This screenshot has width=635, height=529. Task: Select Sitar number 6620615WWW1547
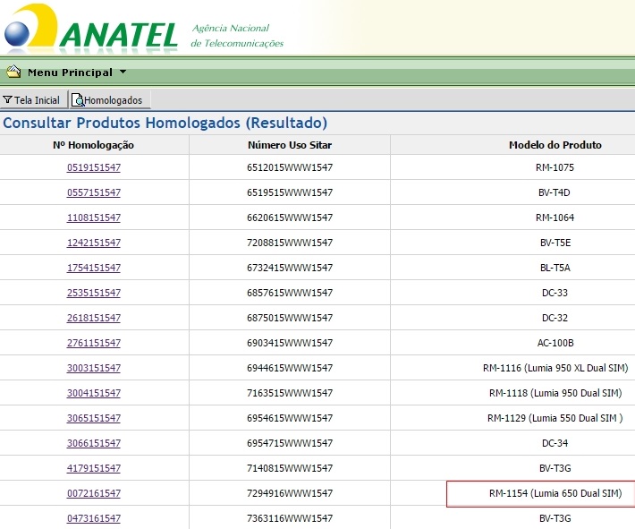[290, 218]
